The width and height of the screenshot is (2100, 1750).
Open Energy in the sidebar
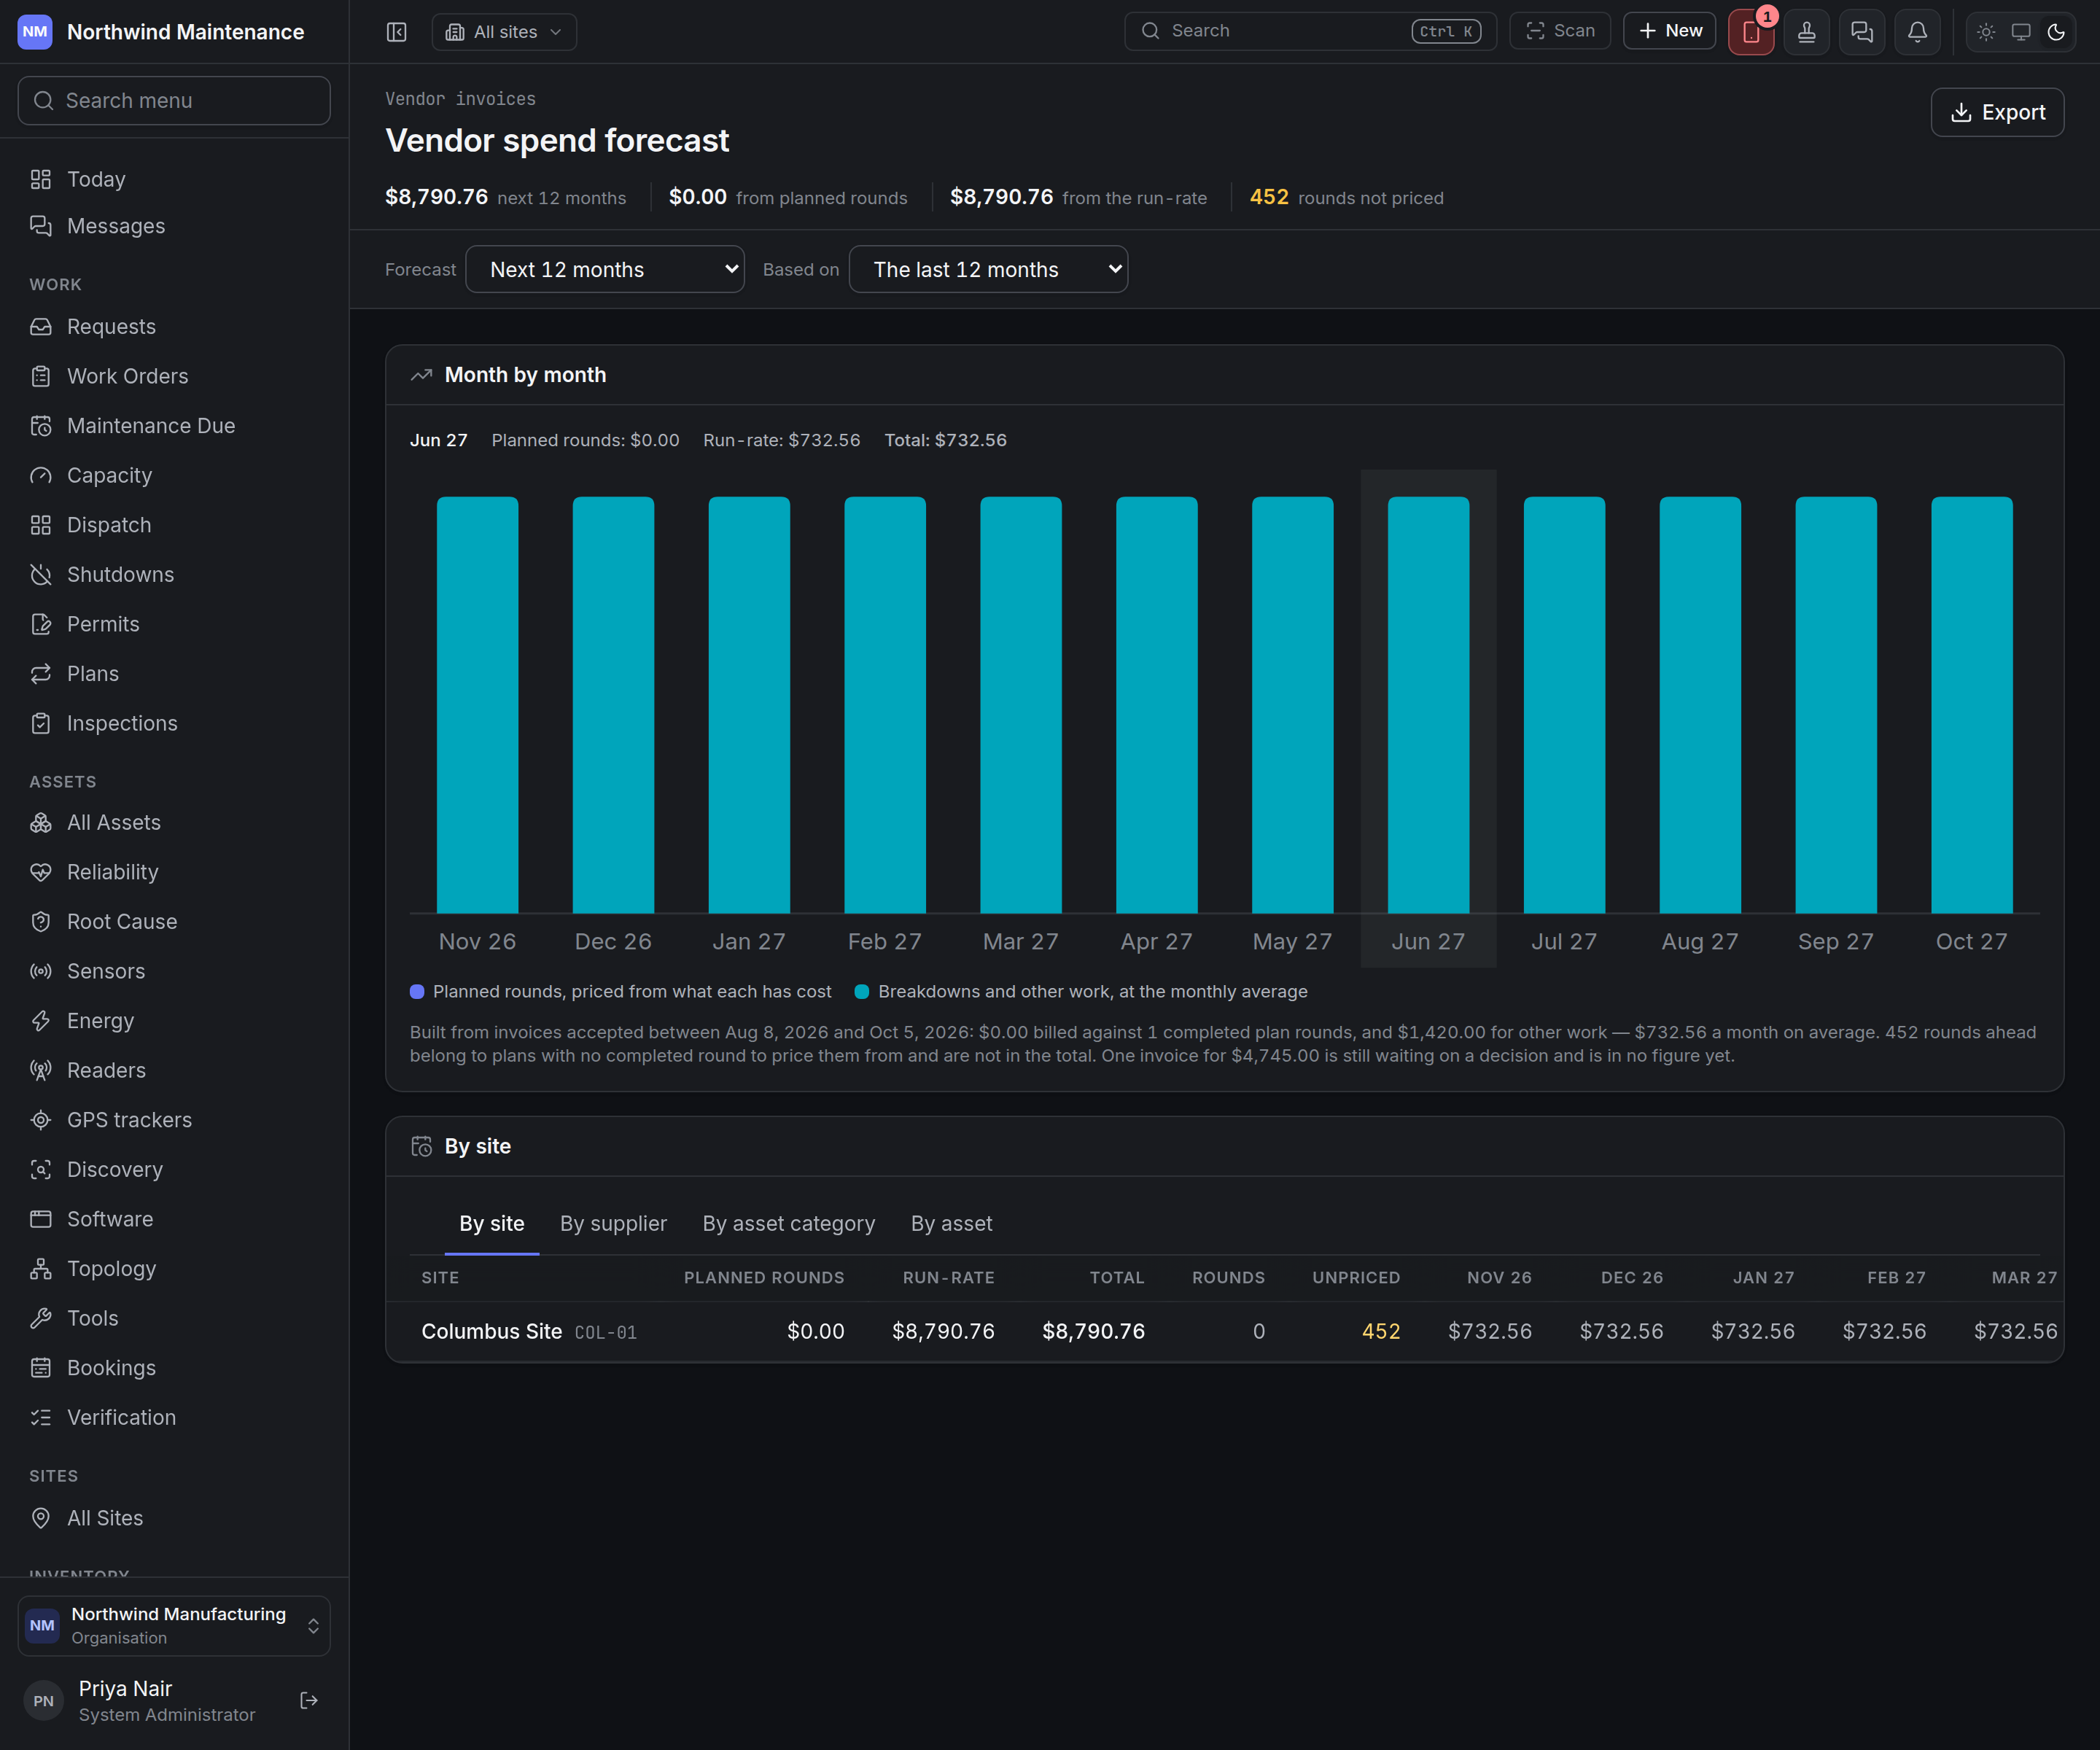click(x=174, y=1021)
